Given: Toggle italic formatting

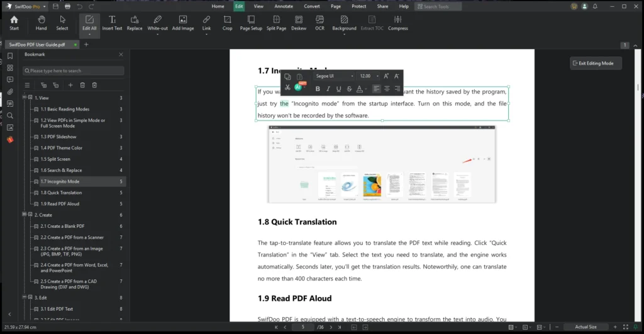Looking at the screenshot, I should pos(328,89).
